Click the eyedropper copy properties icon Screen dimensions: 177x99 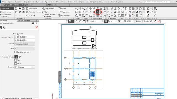click(x=155, y=21)
